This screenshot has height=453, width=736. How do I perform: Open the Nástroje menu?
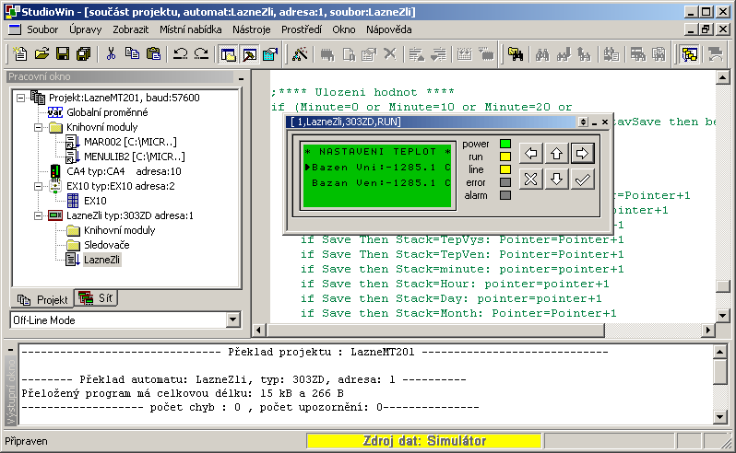click(252, 29)
